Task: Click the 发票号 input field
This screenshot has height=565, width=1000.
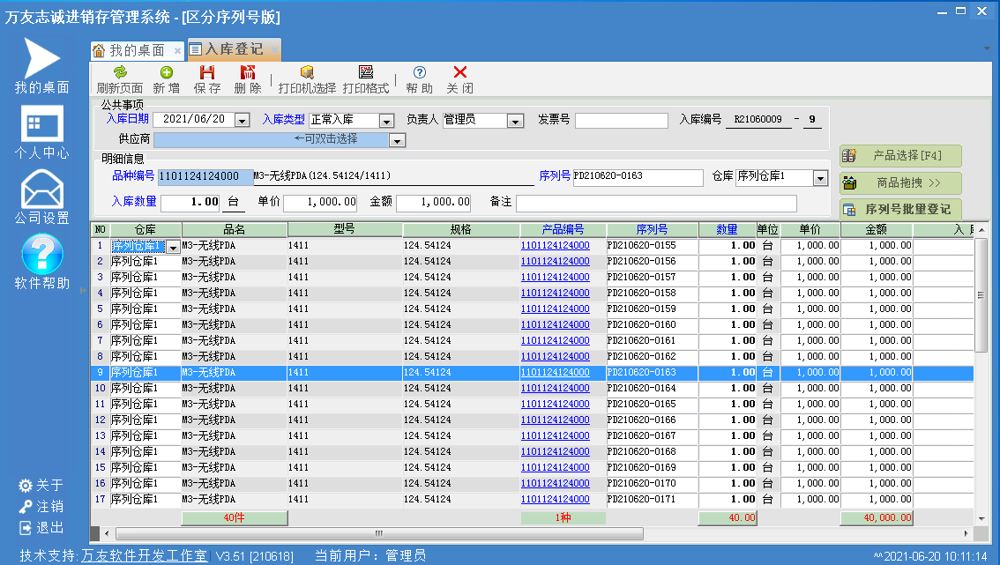Action: (x=621, y=121)
